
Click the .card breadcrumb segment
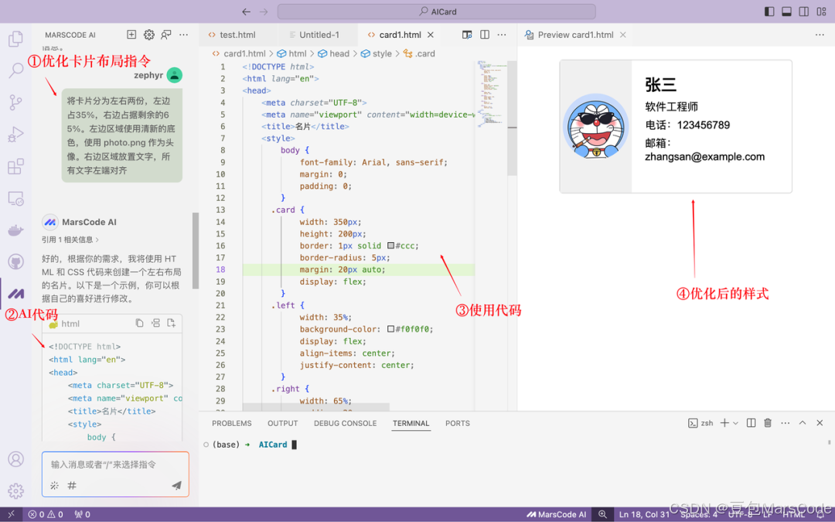pos(419,53)
